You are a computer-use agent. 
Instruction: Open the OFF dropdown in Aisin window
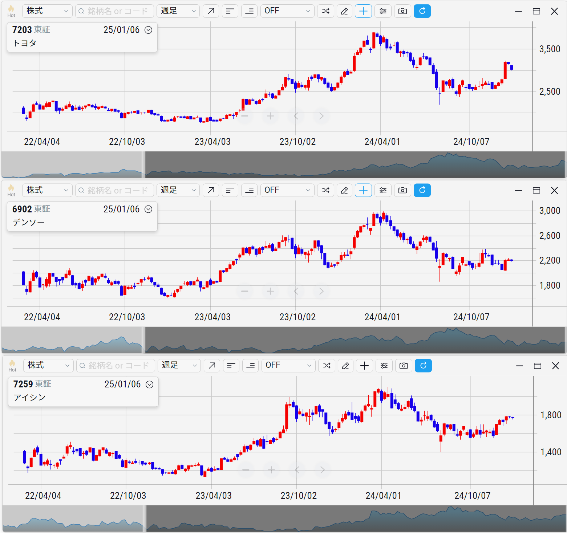(288, 365)
